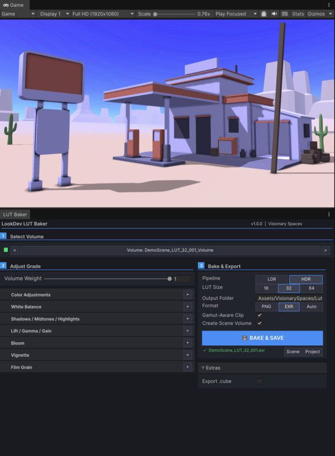Disable the Create Scene Volume checkbox

(x=260, y=323)
